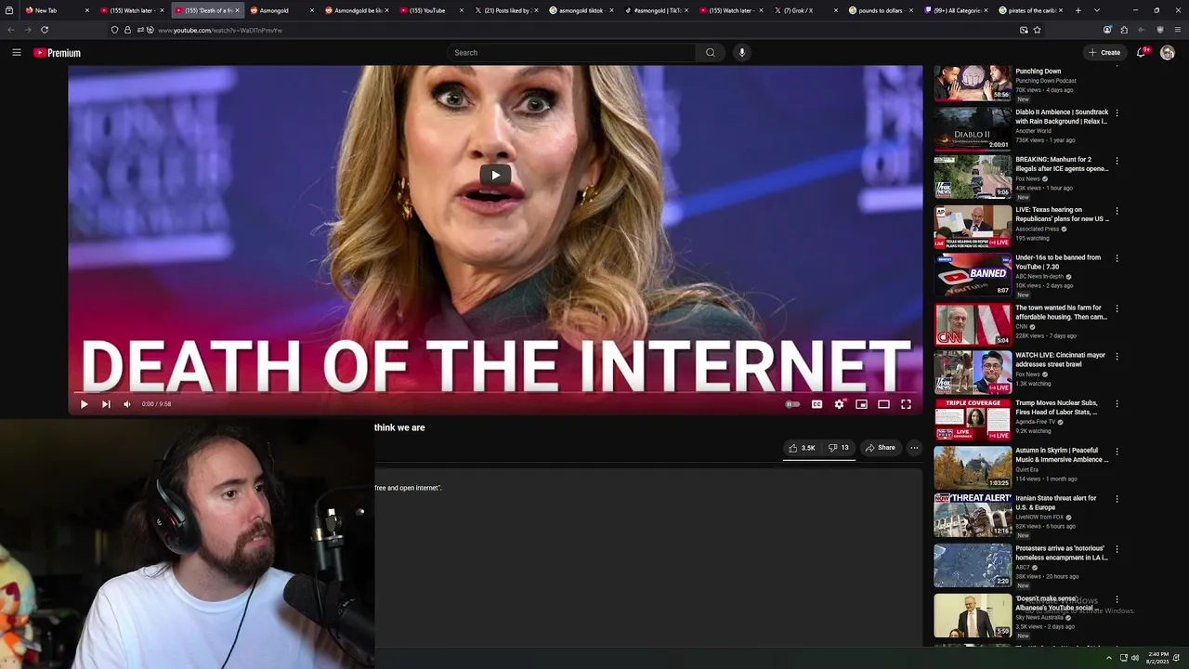Open Punching Down video thumbnail
This screenshot has width=1189, height=669.
tap(973, 83)
